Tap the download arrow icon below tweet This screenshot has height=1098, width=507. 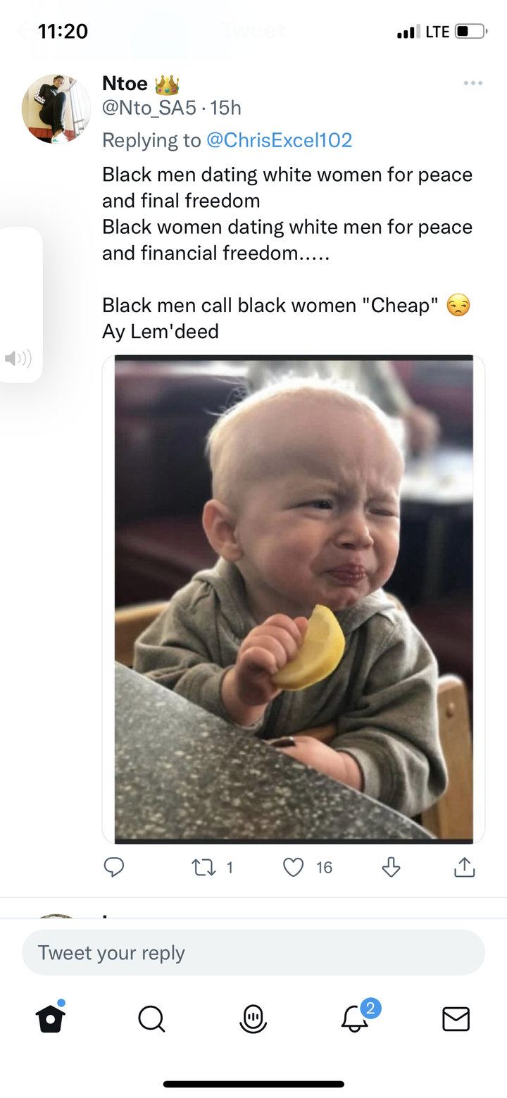click(391, 867)
